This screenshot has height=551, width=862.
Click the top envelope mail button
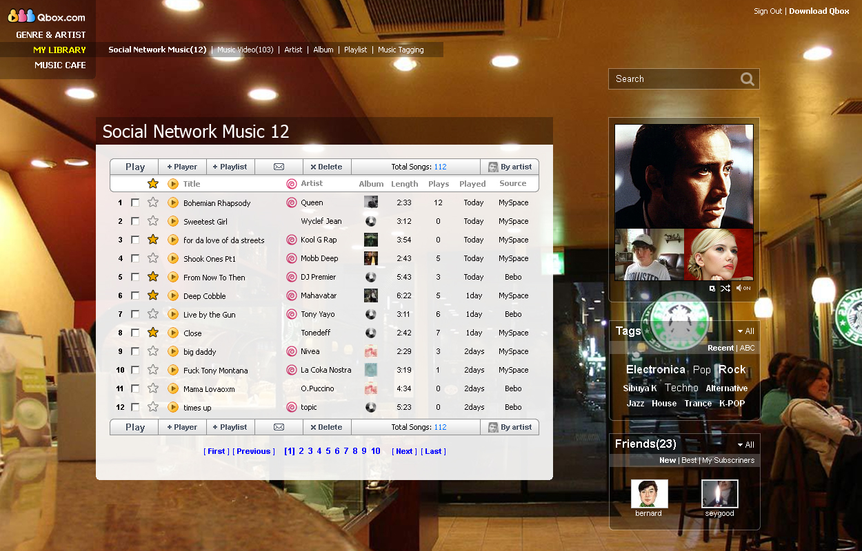279,167
